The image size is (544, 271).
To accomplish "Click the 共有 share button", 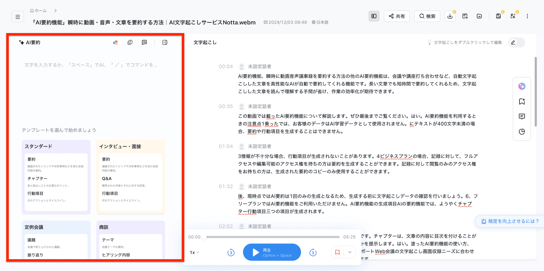I will pyautogui.click(x=397, y=16).
